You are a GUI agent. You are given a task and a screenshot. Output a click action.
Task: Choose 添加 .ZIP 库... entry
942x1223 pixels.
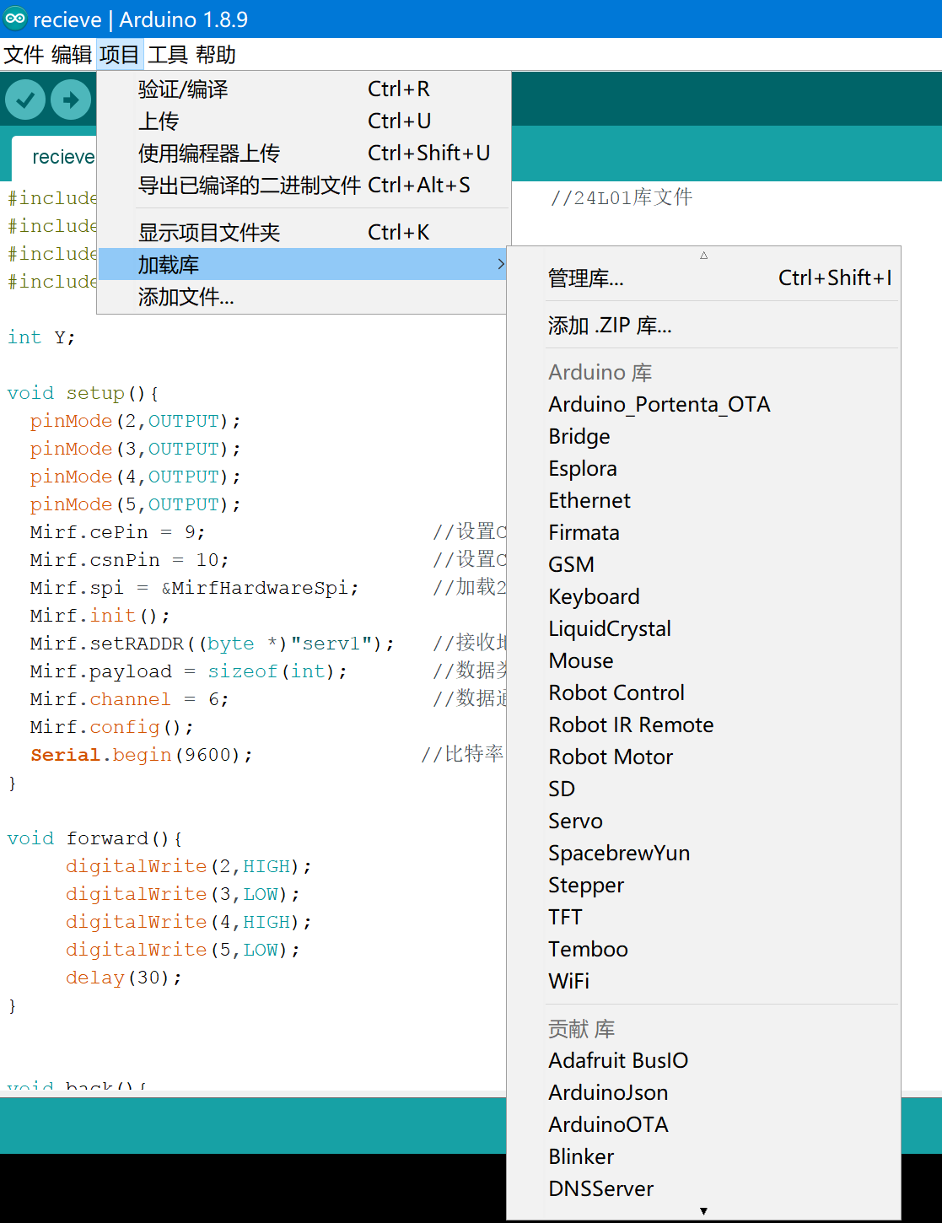tap(703, 325)
